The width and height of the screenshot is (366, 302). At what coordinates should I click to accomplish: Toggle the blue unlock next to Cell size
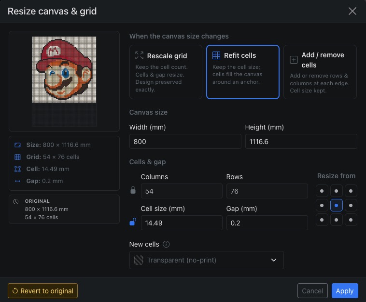click(133, 222)
